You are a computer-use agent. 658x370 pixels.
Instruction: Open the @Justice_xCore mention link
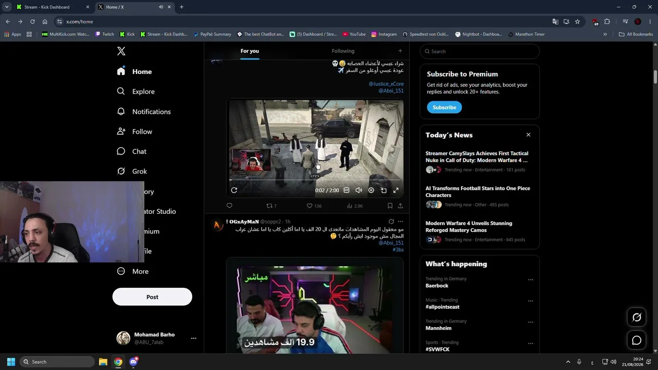point(386,84)
